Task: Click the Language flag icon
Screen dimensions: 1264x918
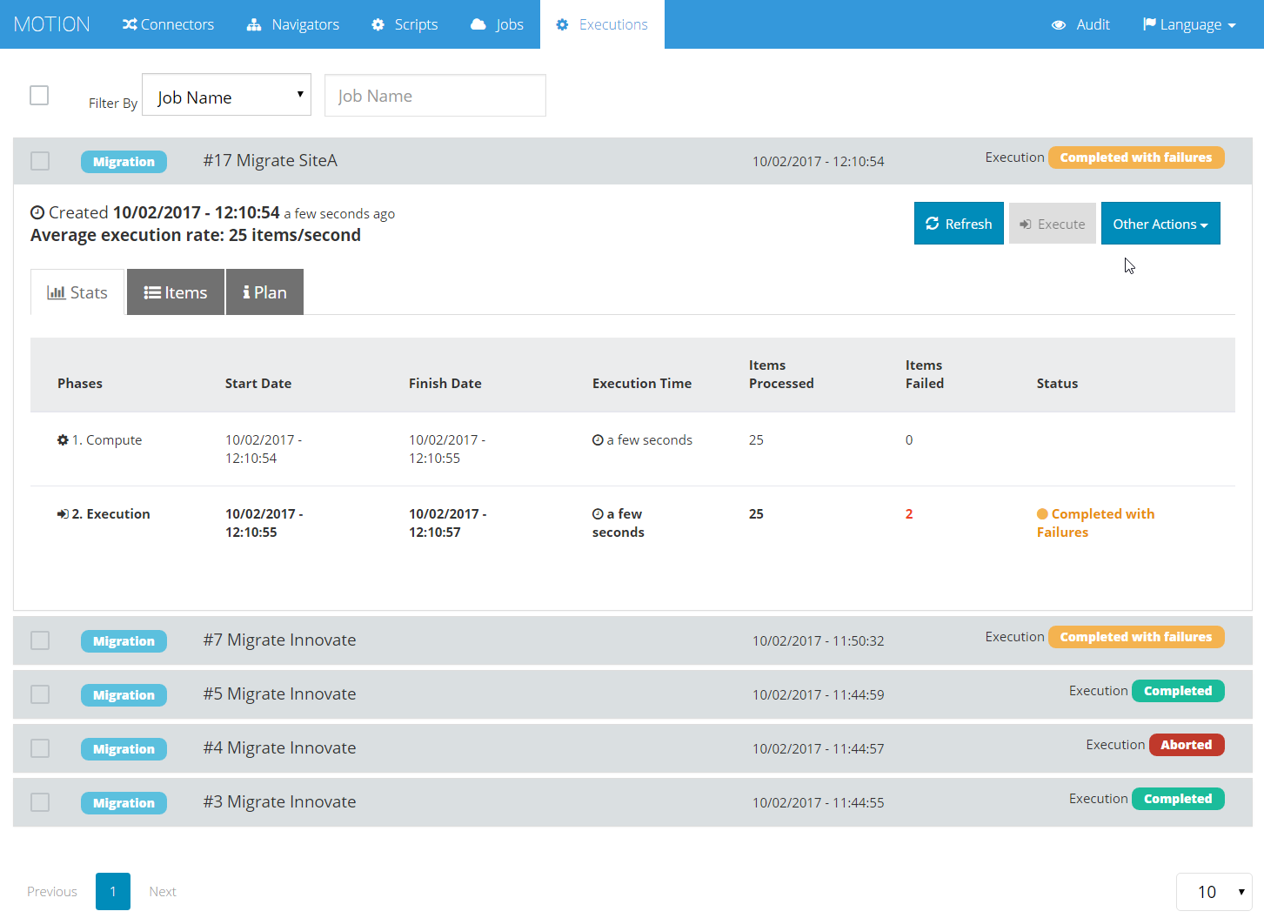Action: point(1149,24)
